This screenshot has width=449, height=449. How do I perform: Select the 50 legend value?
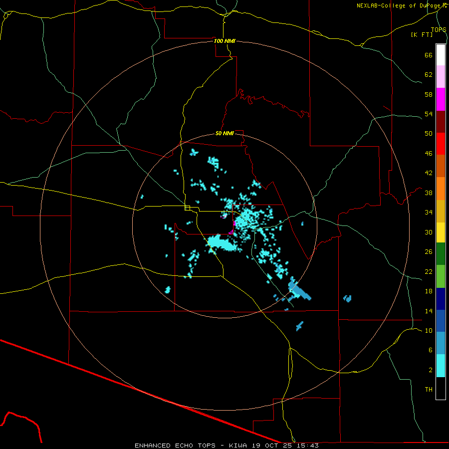(x=429, y=133)
